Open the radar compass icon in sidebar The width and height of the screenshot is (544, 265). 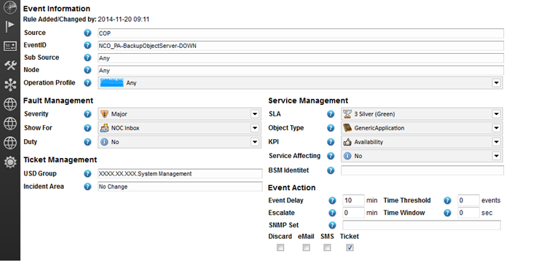[x=10, y=7]
